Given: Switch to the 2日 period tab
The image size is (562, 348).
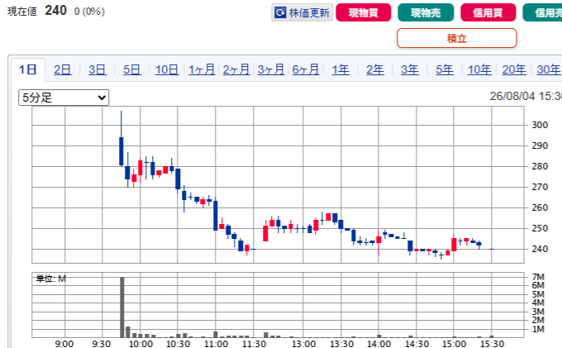Looking at the screenshot, I should 62,69.
